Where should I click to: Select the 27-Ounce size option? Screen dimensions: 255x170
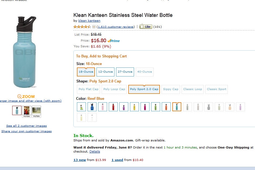coord(125,72)
